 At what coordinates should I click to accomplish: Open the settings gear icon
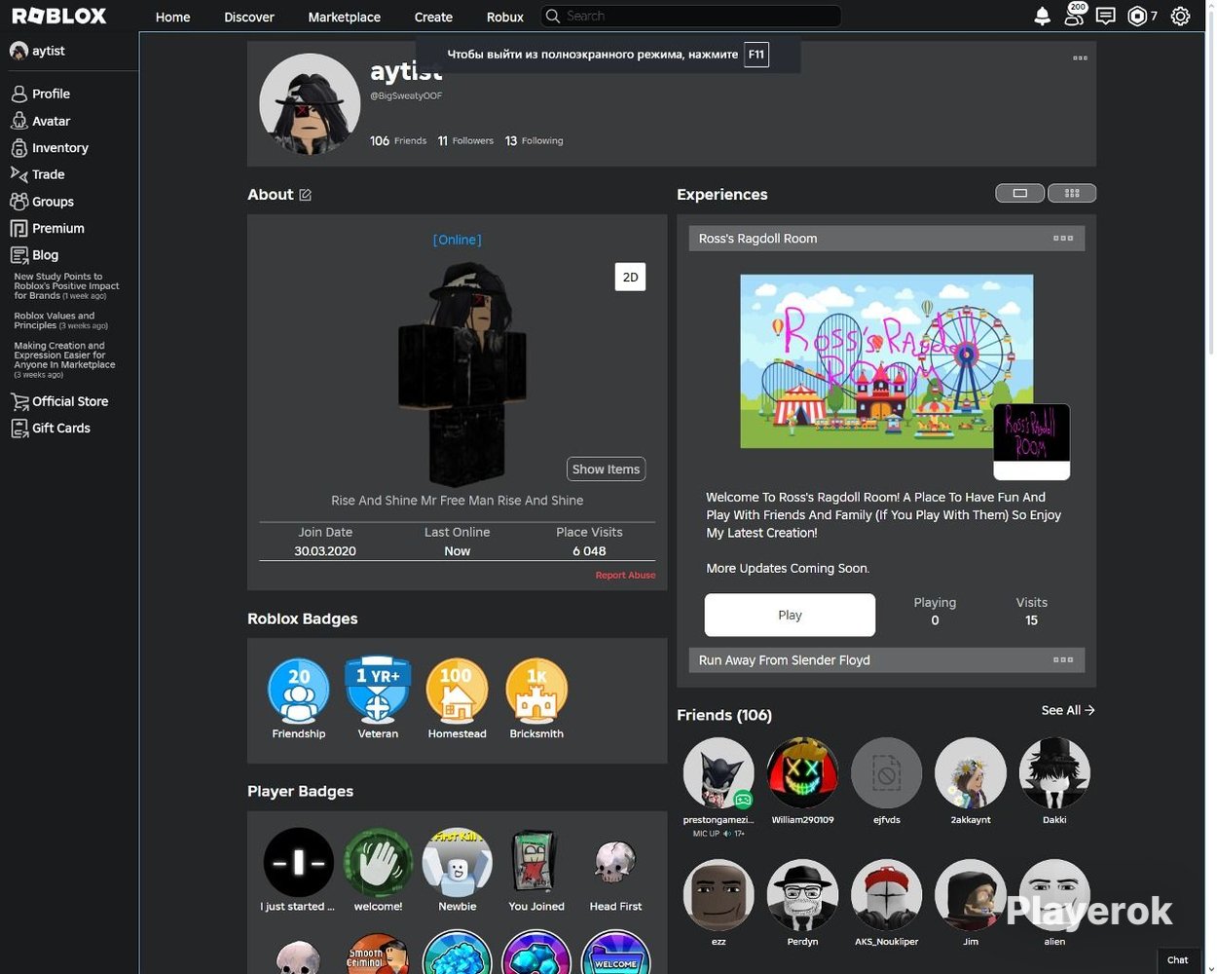click(x=1180, y=17)
